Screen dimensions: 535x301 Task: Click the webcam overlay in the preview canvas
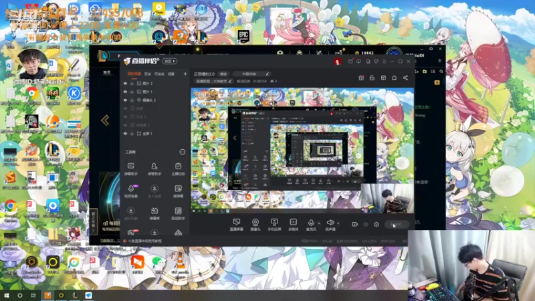click(x=387, y=198)
